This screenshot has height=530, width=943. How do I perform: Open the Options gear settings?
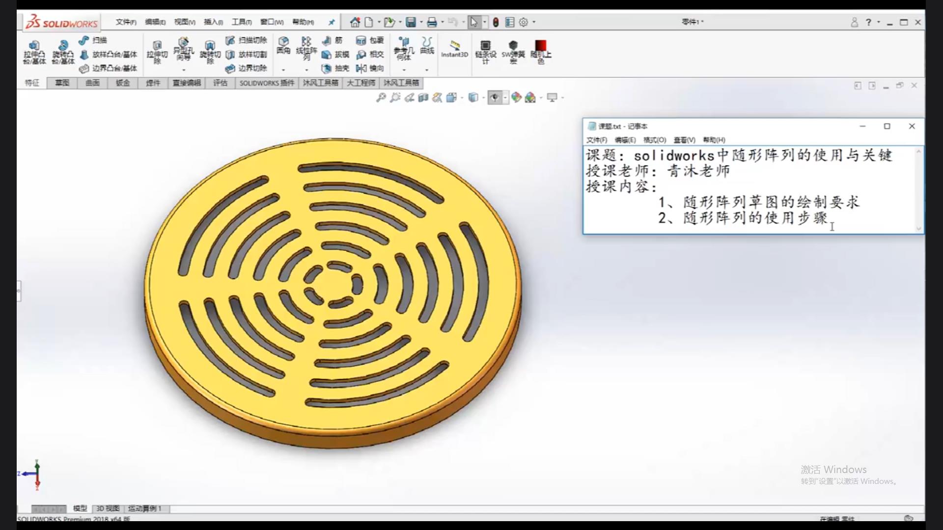pos(524,22)
